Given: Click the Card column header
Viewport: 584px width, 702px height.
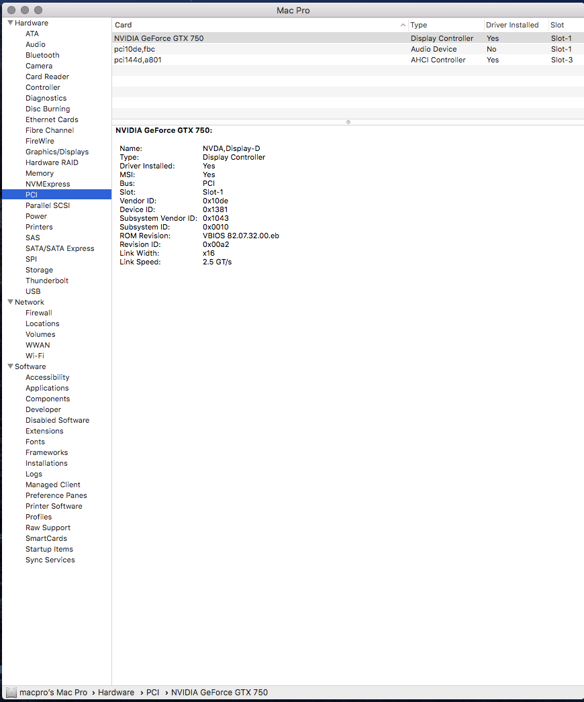Looking at the screenshot, I should 260,25.
